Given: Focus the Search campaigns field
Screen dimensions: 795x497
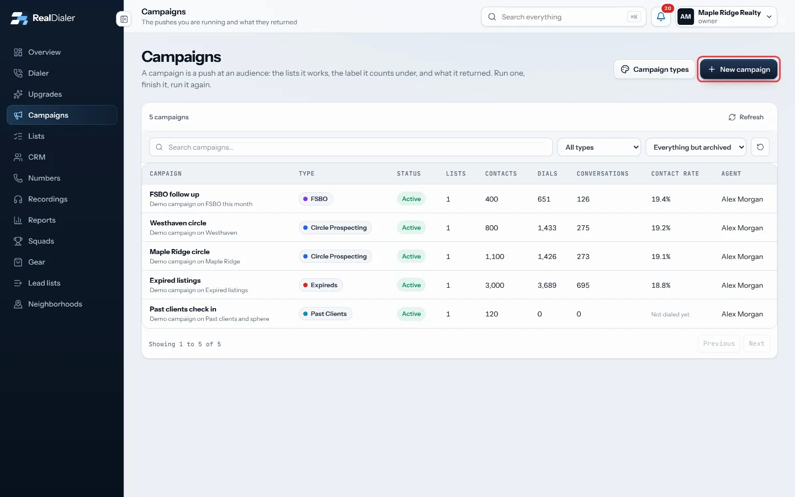Looking at the screenshot, I should coord(351,147).
